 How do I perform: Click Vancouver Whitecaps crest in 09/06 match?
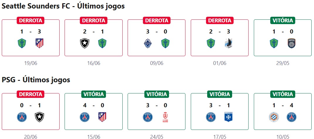(x=148, y=43)
